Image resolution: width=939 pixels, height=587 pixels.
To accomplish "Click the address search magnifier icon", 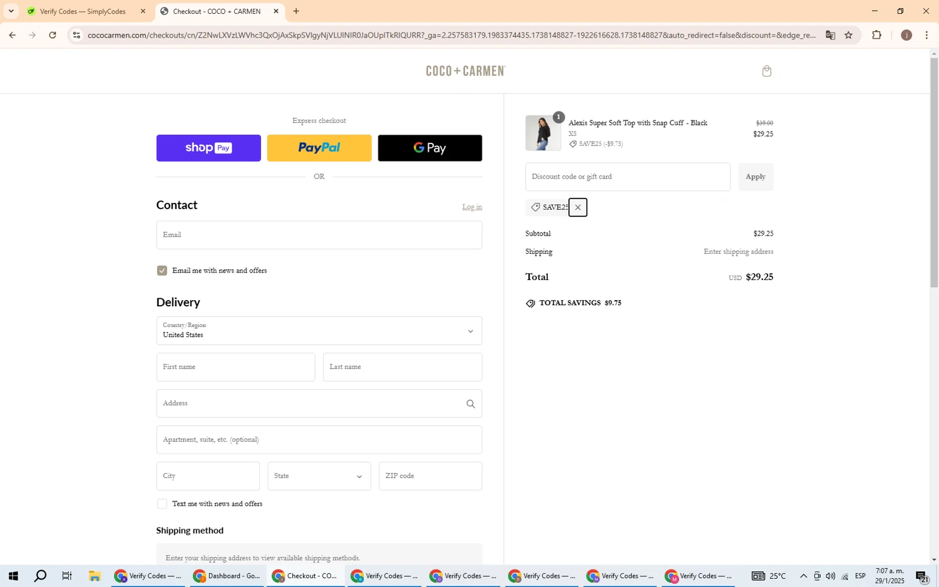I will (471, 404).
